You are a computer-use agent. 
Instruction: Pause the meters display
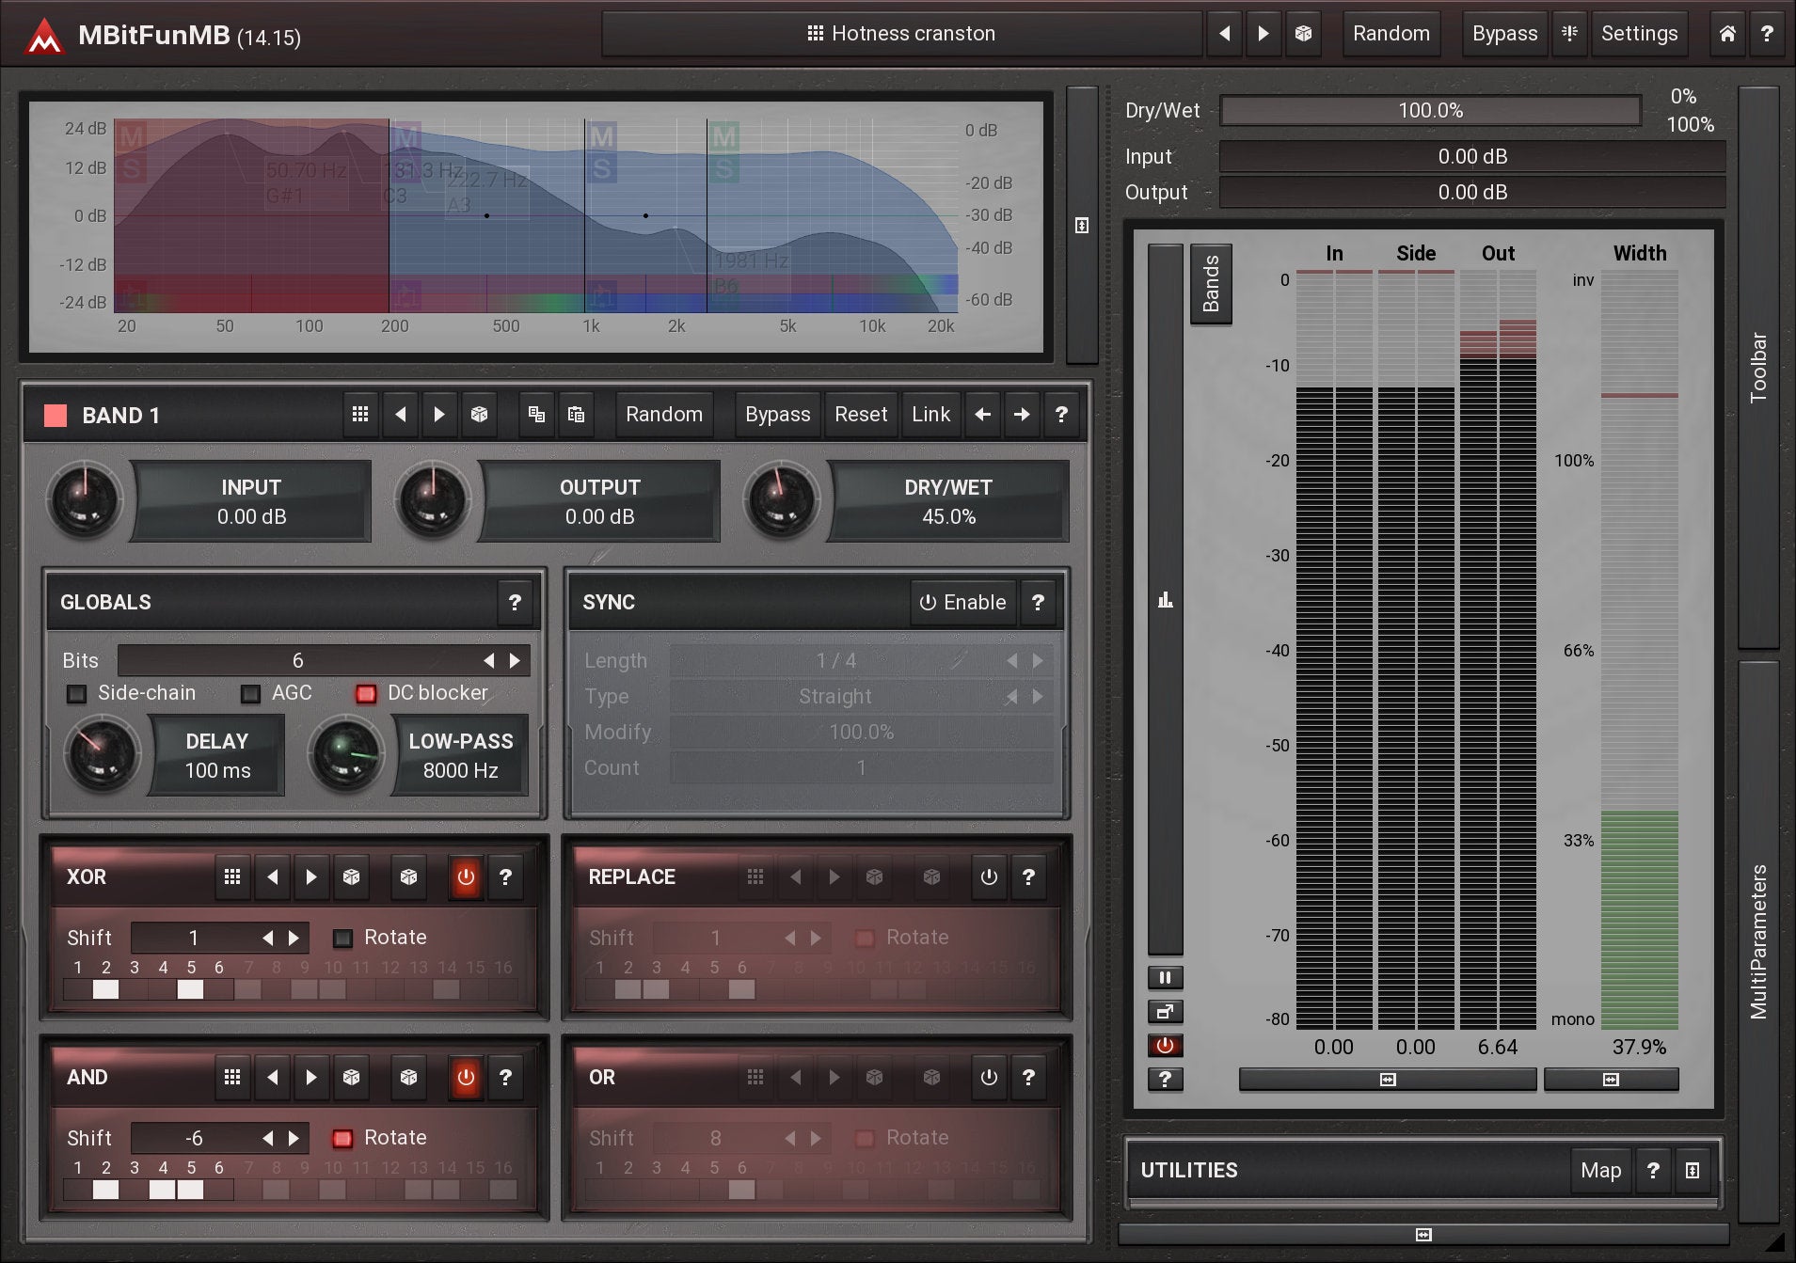coord(1165,978)
